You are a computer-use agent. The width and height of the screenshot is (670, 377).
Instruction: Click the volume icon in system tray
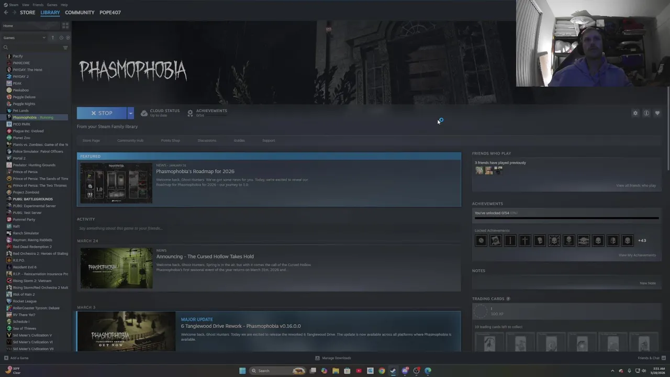[x=643, y=371]
